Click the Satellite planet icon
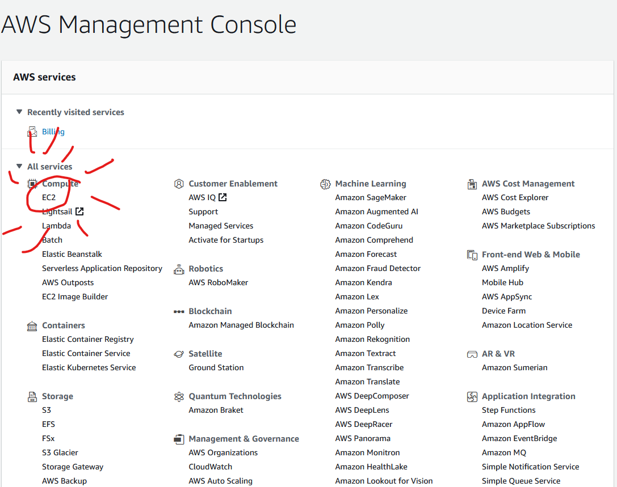This screenshot has height=487, width=617. coord(179,354)
